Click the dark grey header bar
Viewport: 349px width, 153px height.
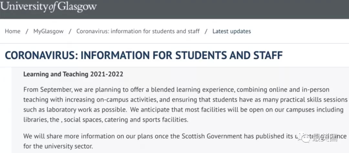pos(174,9)
